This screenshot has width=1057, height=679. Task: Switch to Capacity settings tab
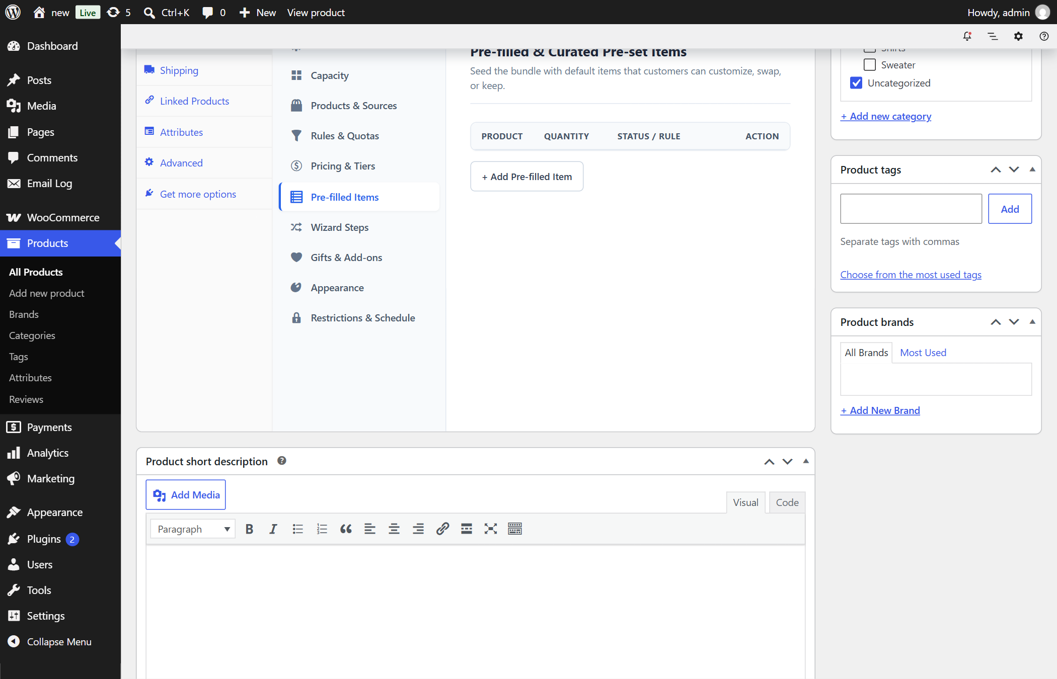pyautogui.click(x=359, y=75)
